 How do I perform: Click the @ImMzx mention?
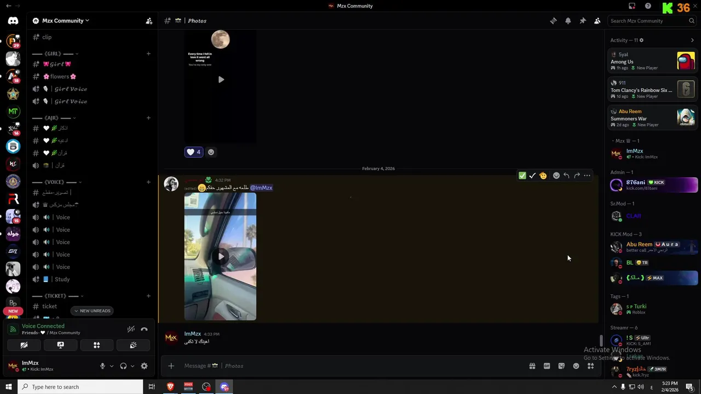point(261,188)
